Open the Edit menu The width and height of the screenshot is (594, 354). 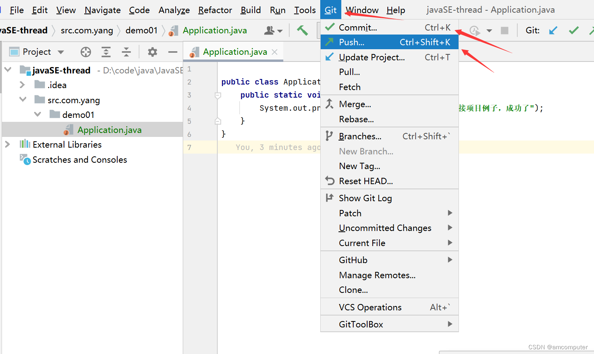click(x=40, y=10)
